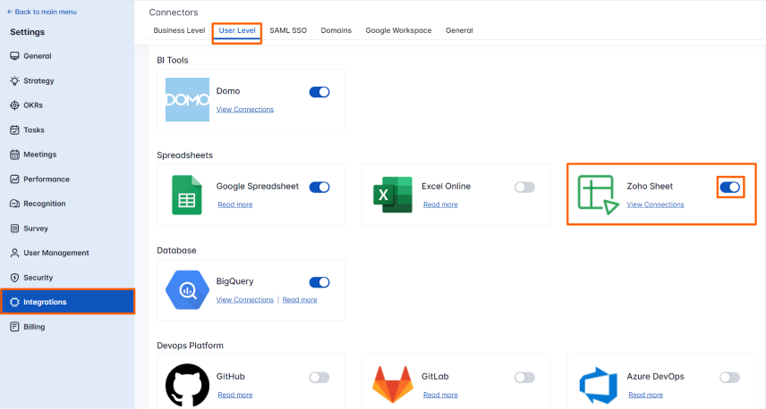Click the Recognition icon in sidebar
The height and width of the screenshot is (409, 766).
[14, 204]
